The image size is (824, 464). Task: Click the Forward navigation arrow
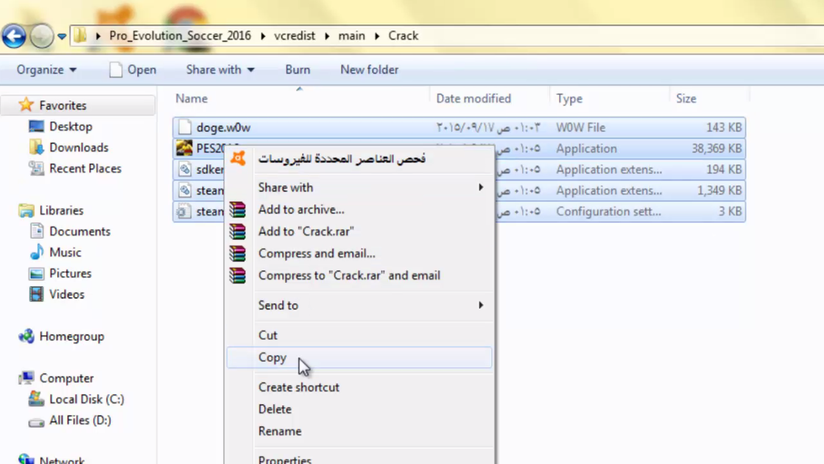click(41, 36)
